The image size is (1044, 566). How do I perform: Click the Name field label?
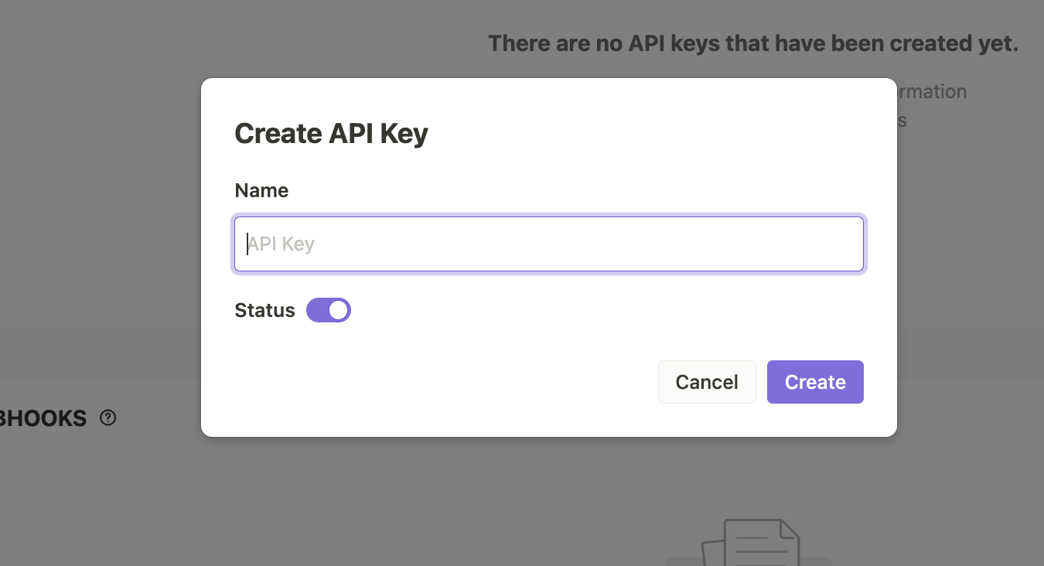click(261, 190)
